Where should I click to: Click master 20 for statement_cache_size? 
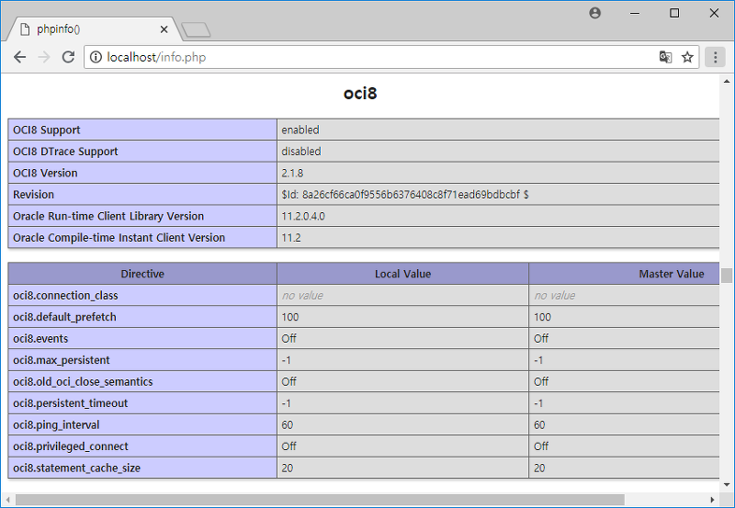[x=539, y=468]
